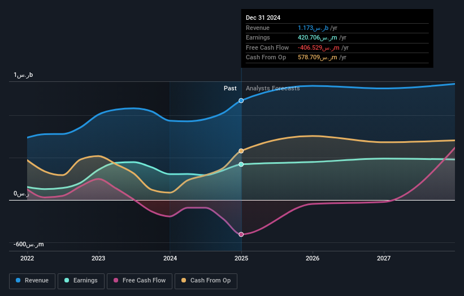Toggle the Revenue legend button
Image resolution: width=464 pixels, height=296 pixels.
pyautogui.click(x=32, y=281)
